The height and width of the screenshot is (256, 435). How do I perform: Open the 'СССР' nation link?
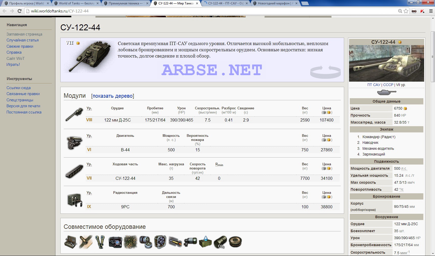(x=388, y=85)
